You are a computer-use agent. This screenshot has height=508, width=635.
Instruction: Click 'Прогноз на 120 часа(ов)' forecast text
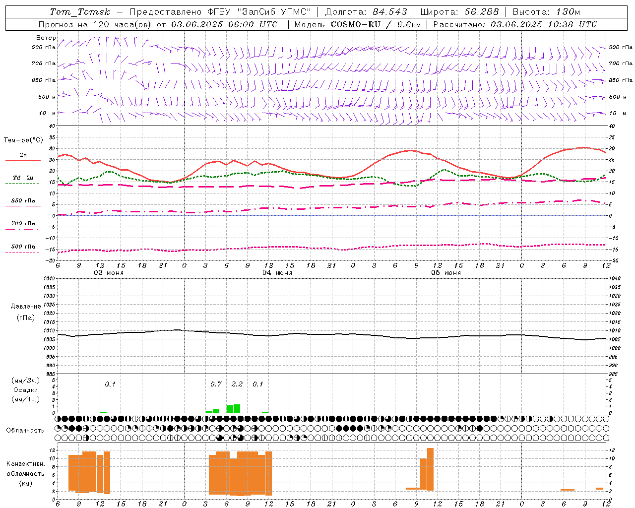(x=95, y=24)
